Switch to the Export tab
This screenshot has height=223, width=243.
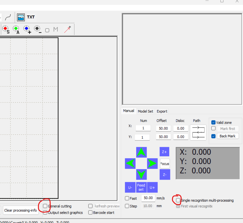162,111
